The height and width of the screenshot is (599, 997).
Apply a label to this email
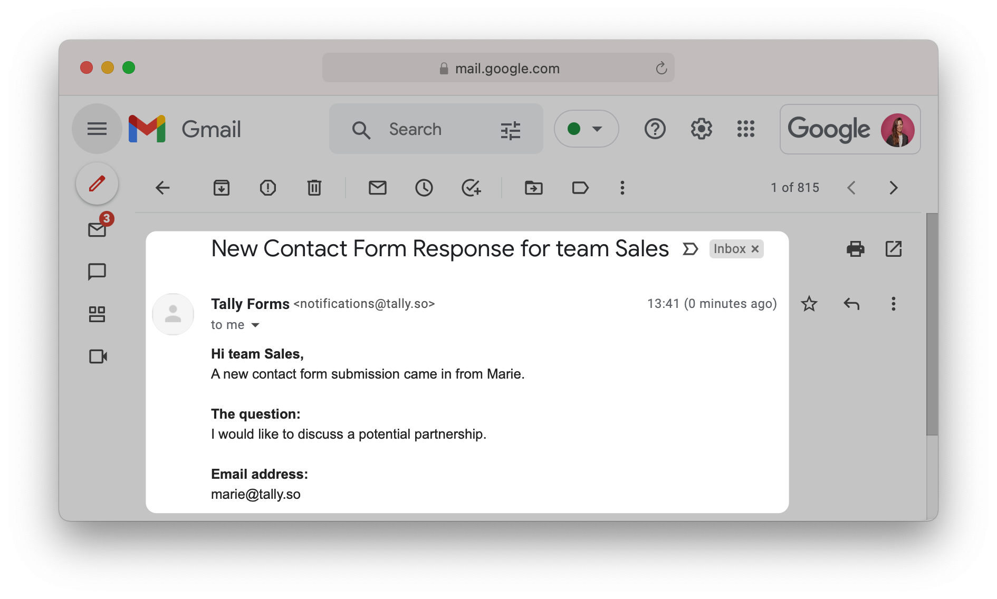click(580, 188)
